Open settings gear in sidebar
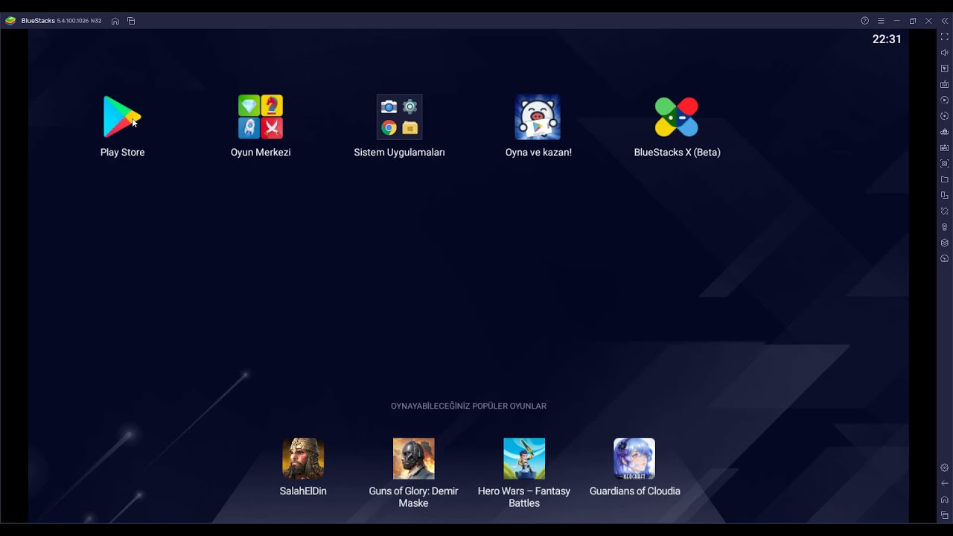 pyautogui.click(x=945, y=468)
